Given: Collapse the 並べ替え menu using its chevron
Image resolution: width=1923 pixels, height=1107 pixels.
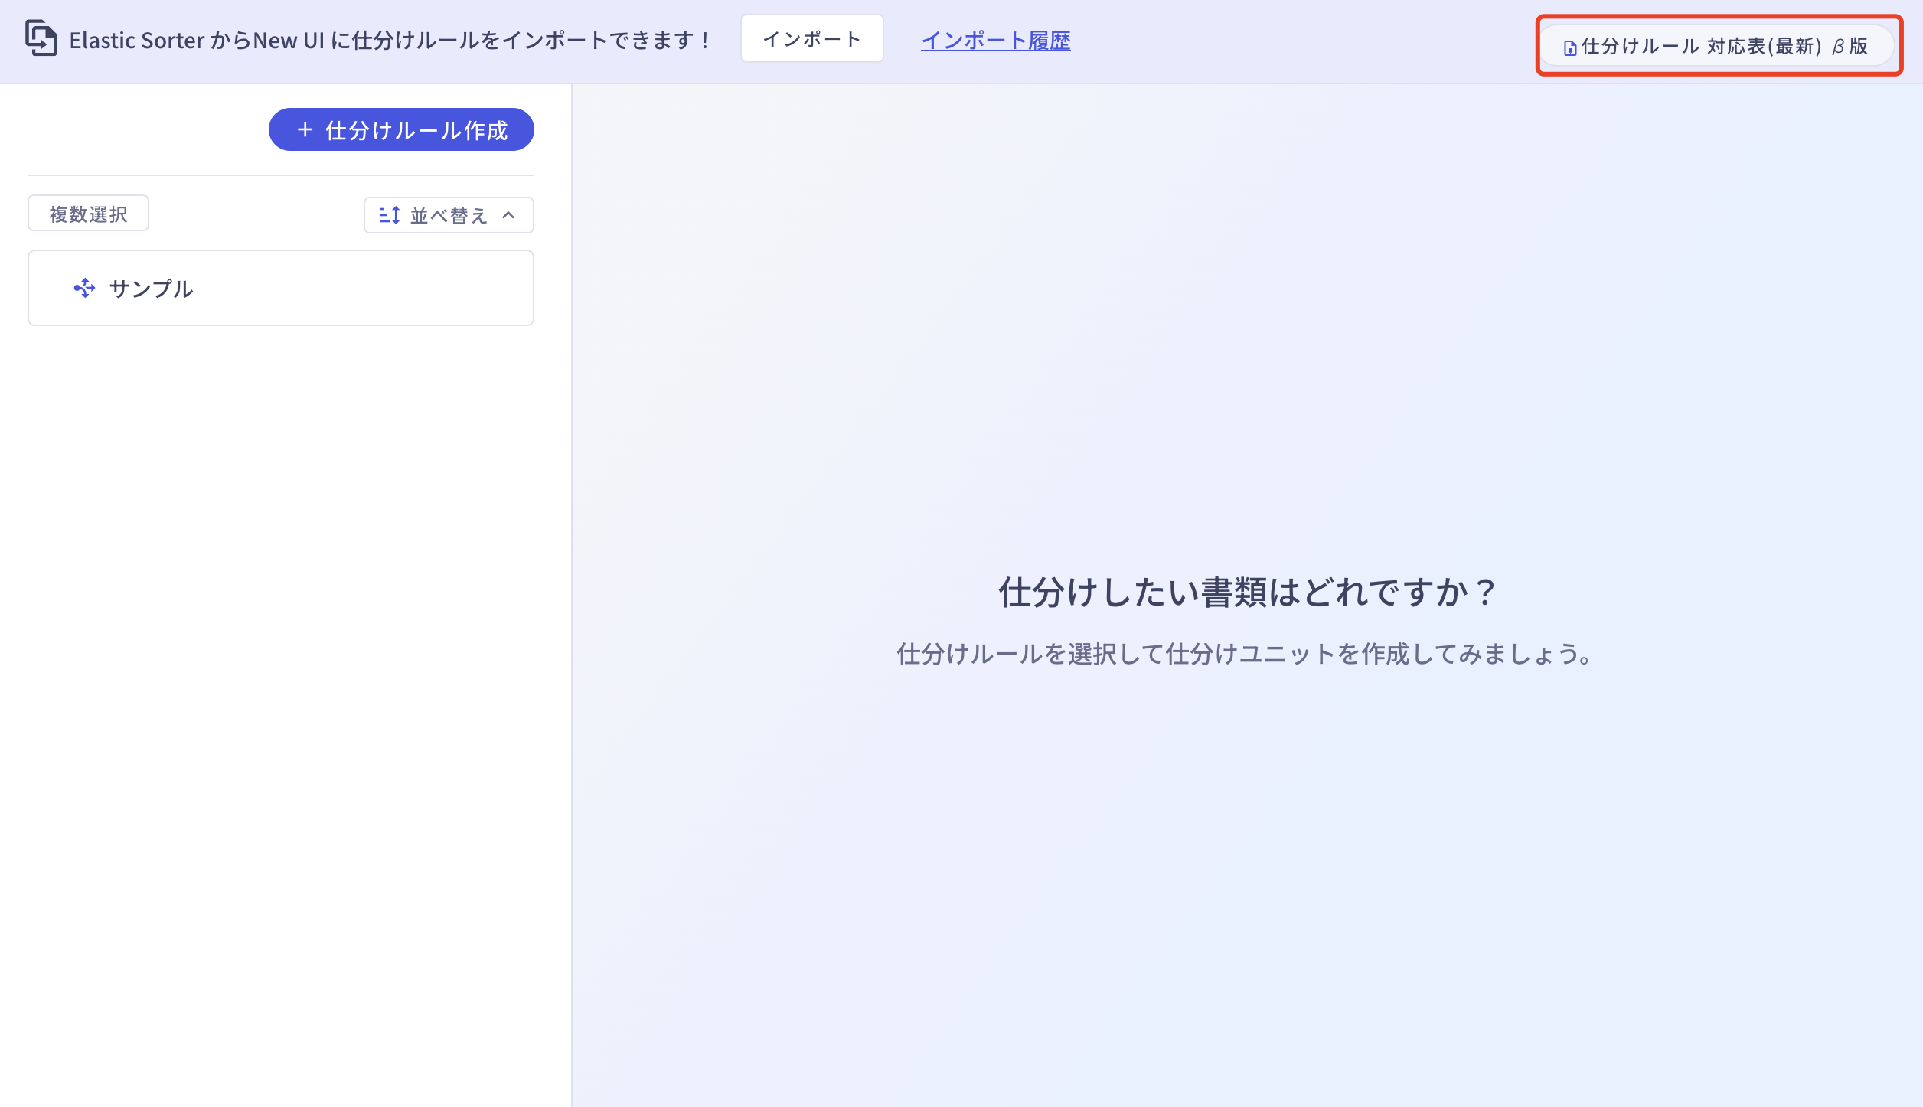Looking at the screenshot, I should (508, 215).
